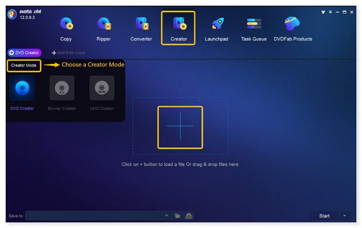362x228 pixels.
Task: Select DVD Creator mode icon
Action: [x=22, y=88]
